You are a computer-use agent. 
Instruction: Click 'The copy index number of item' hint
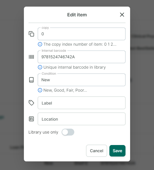(x=80, y=44)
